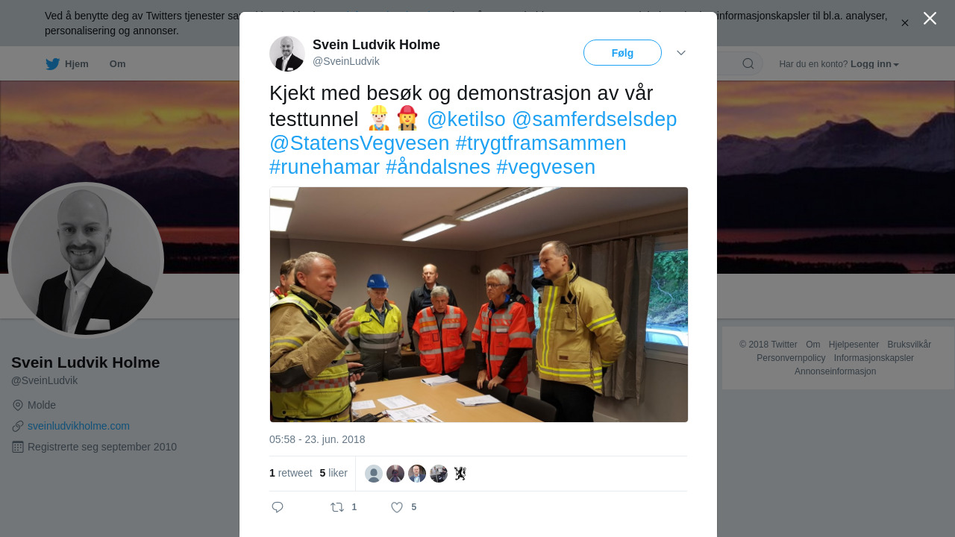Click the reply speech bubble icon
This screenshot has height=537, width=955.
[278, 507]
